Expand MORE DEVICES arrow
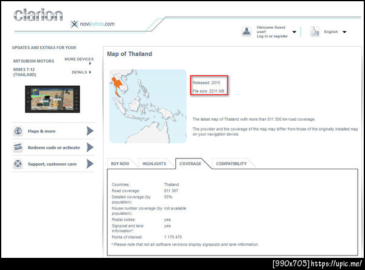Screen dimensions: 365x270 [x=90, y=63]
